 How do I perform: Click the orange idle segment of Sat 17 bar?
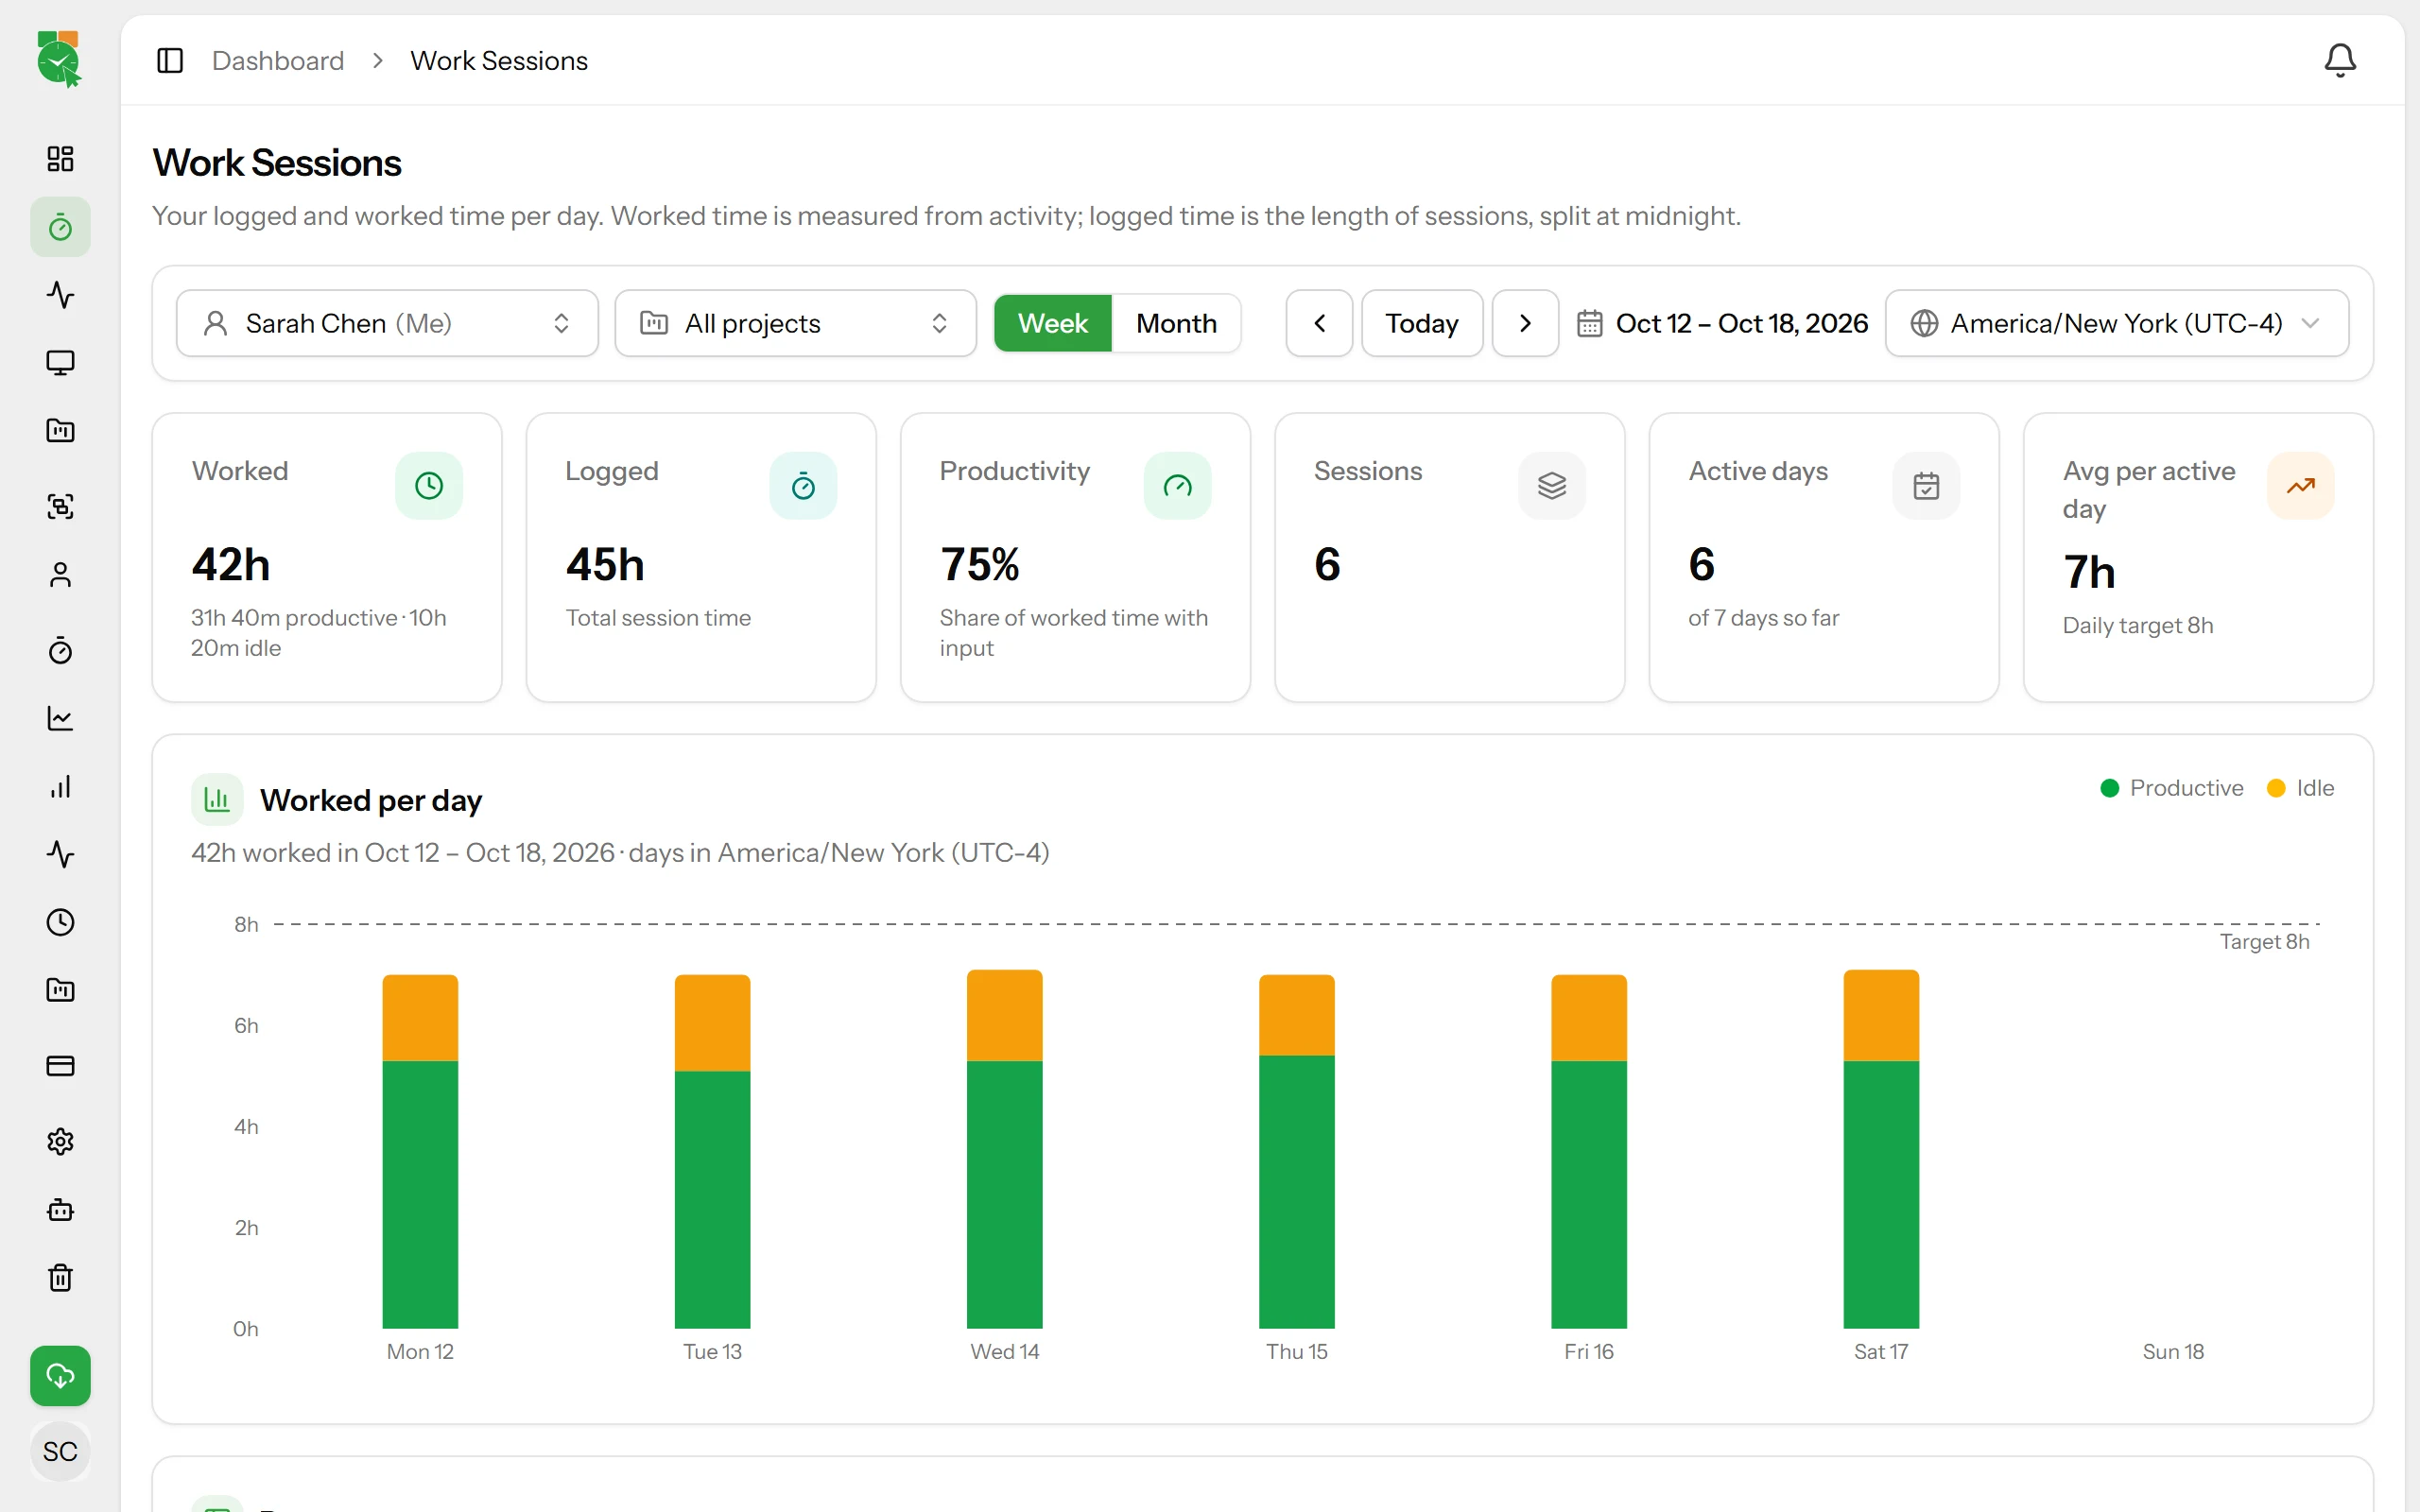click(1881, 1015)
